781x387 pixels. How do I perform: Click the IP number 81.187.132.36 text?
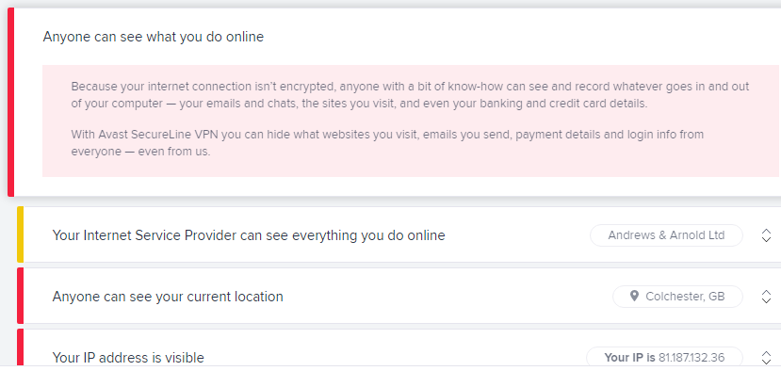[x=692, y=358]
